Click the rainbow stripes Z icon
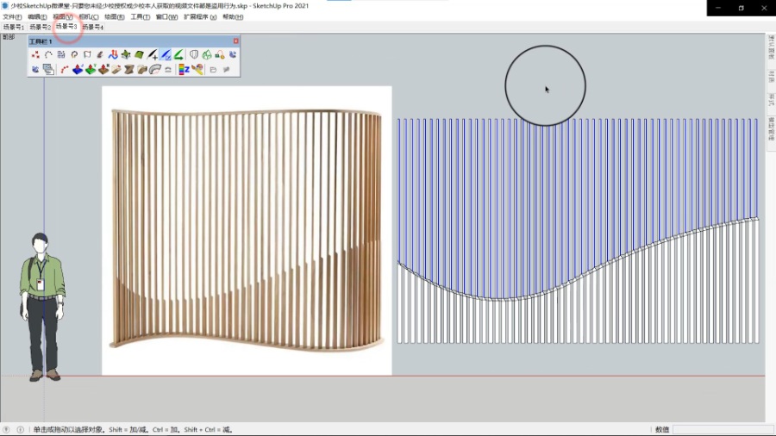The width and height of the screenshot is (776, 436). pyautogui.click(x=185, y=70)
